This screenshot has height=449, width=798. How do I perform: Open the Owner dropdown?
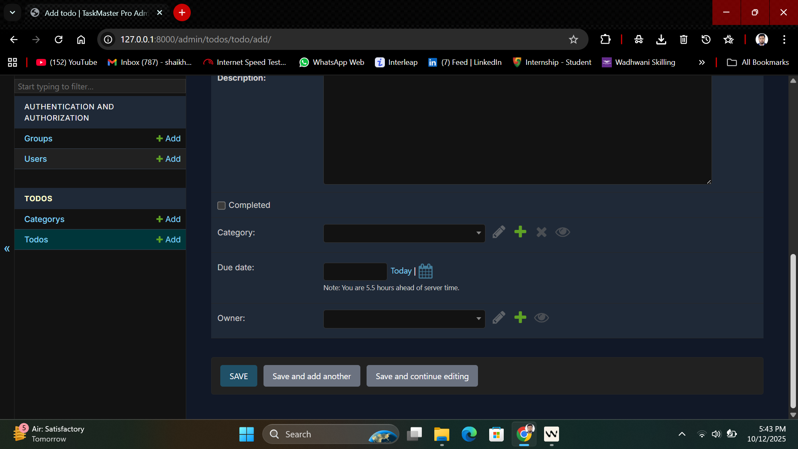pyautogui.click(x=404, y=319)
